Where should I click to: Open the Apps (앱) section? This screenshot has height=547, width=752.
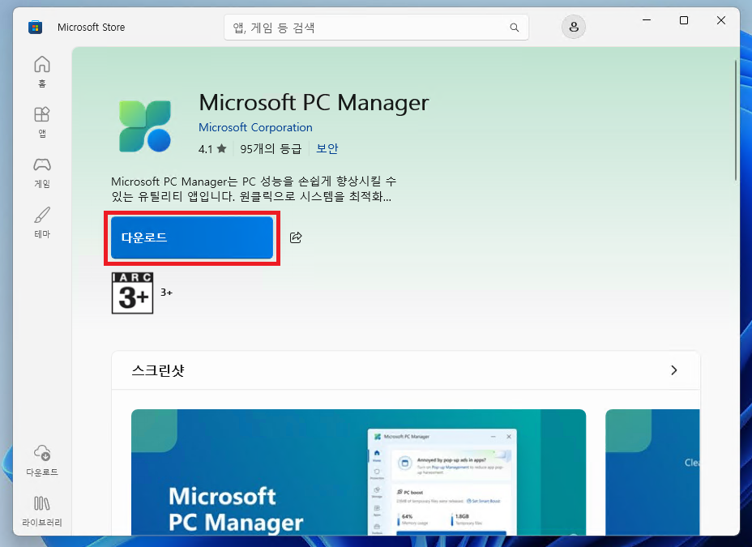42,121
